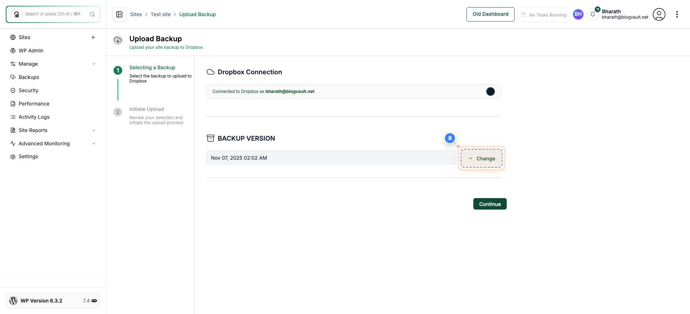
Task: Select step 1 Selecting a Backup
Action: 152,67
